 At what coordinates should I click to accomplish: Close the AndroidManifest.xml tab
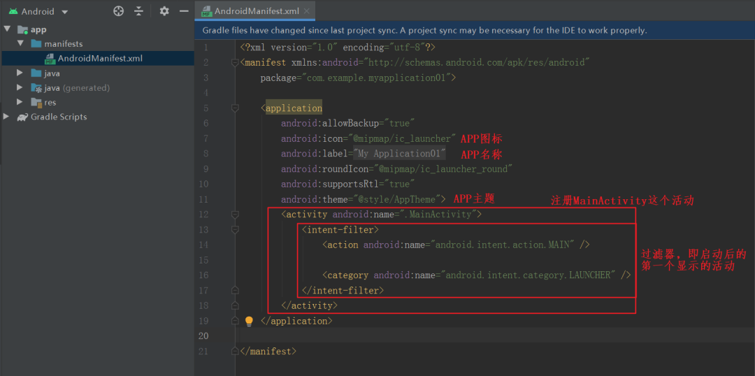pos(307,11)
